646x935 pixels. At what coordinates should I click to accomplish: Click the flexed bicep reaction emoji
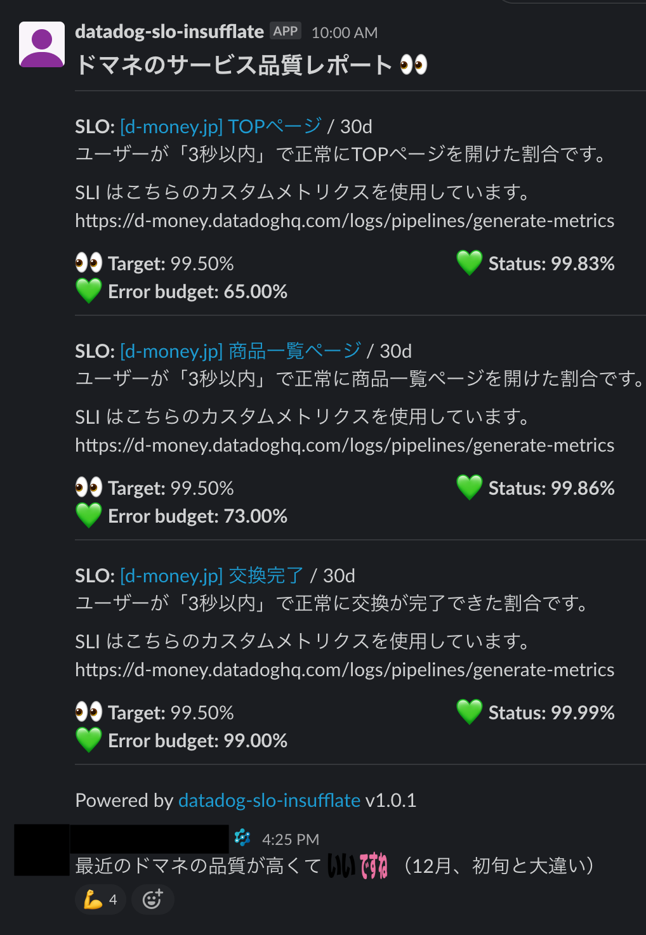[x=93, y=899]
